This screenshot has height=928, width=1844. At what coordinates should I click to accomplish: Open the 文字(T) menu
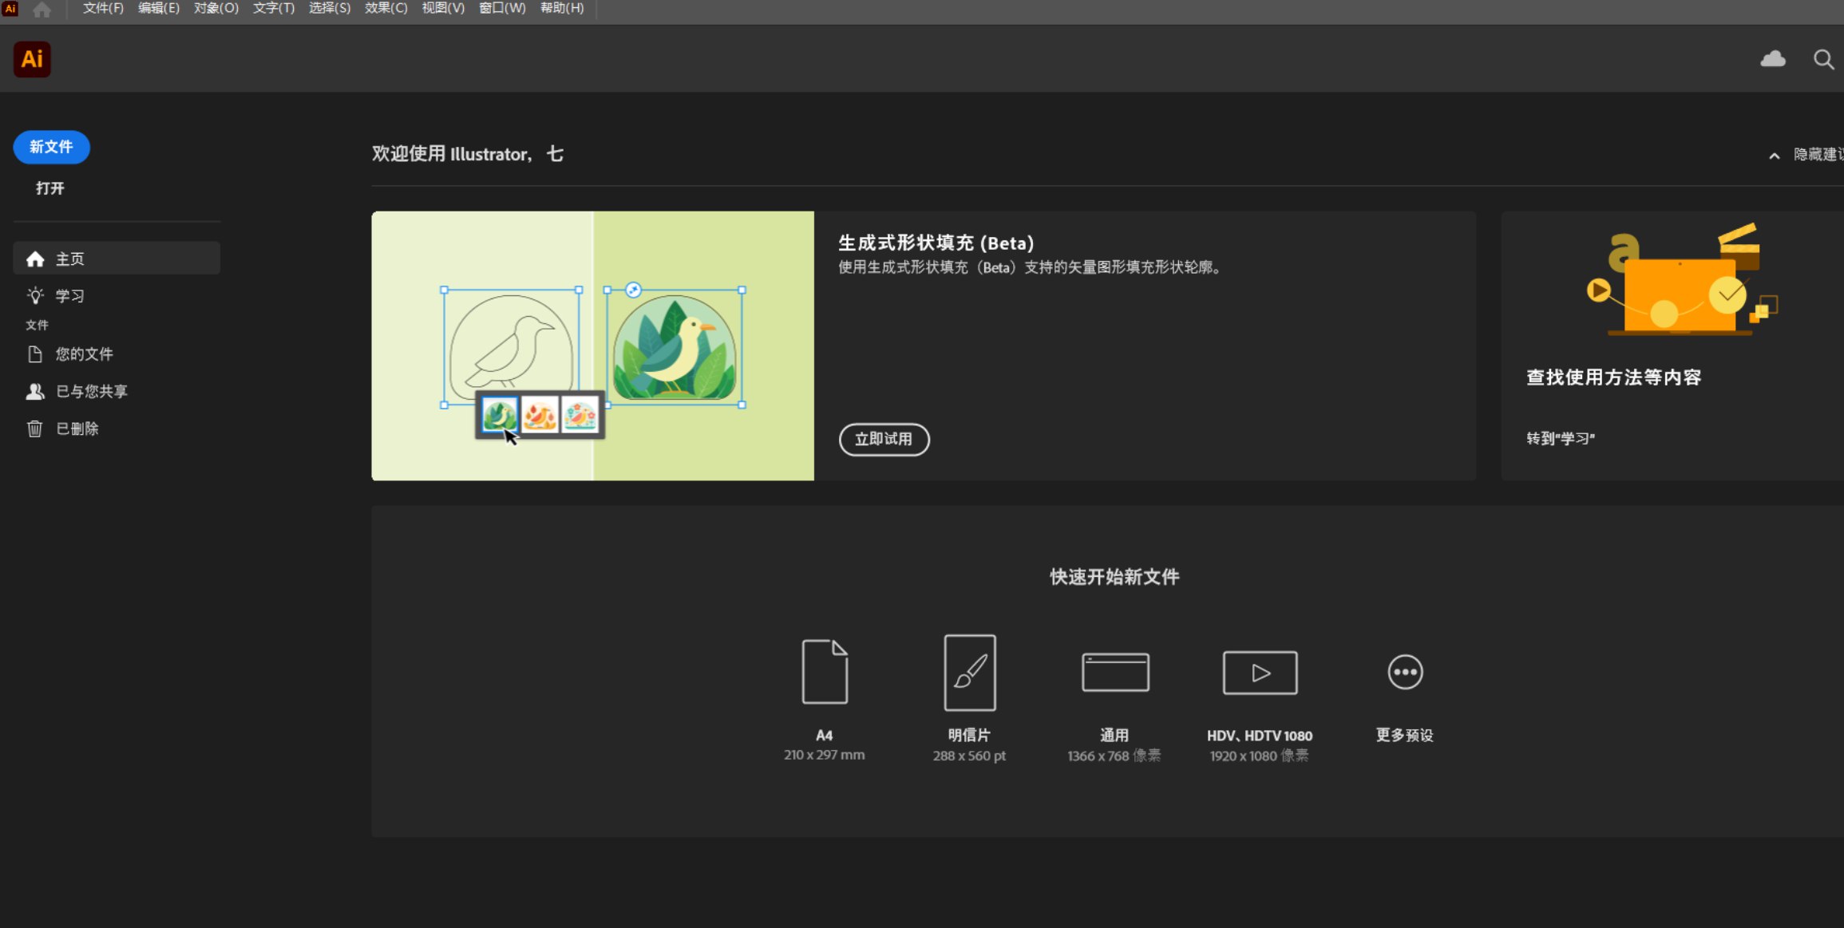click(273, 8)
